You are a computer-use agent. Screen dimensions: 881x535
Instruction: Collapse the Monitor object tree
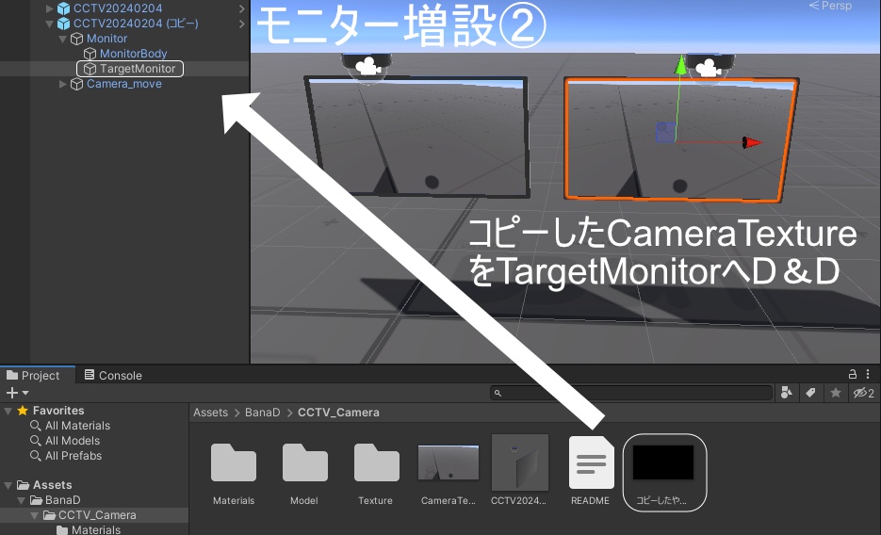(62, 39)
